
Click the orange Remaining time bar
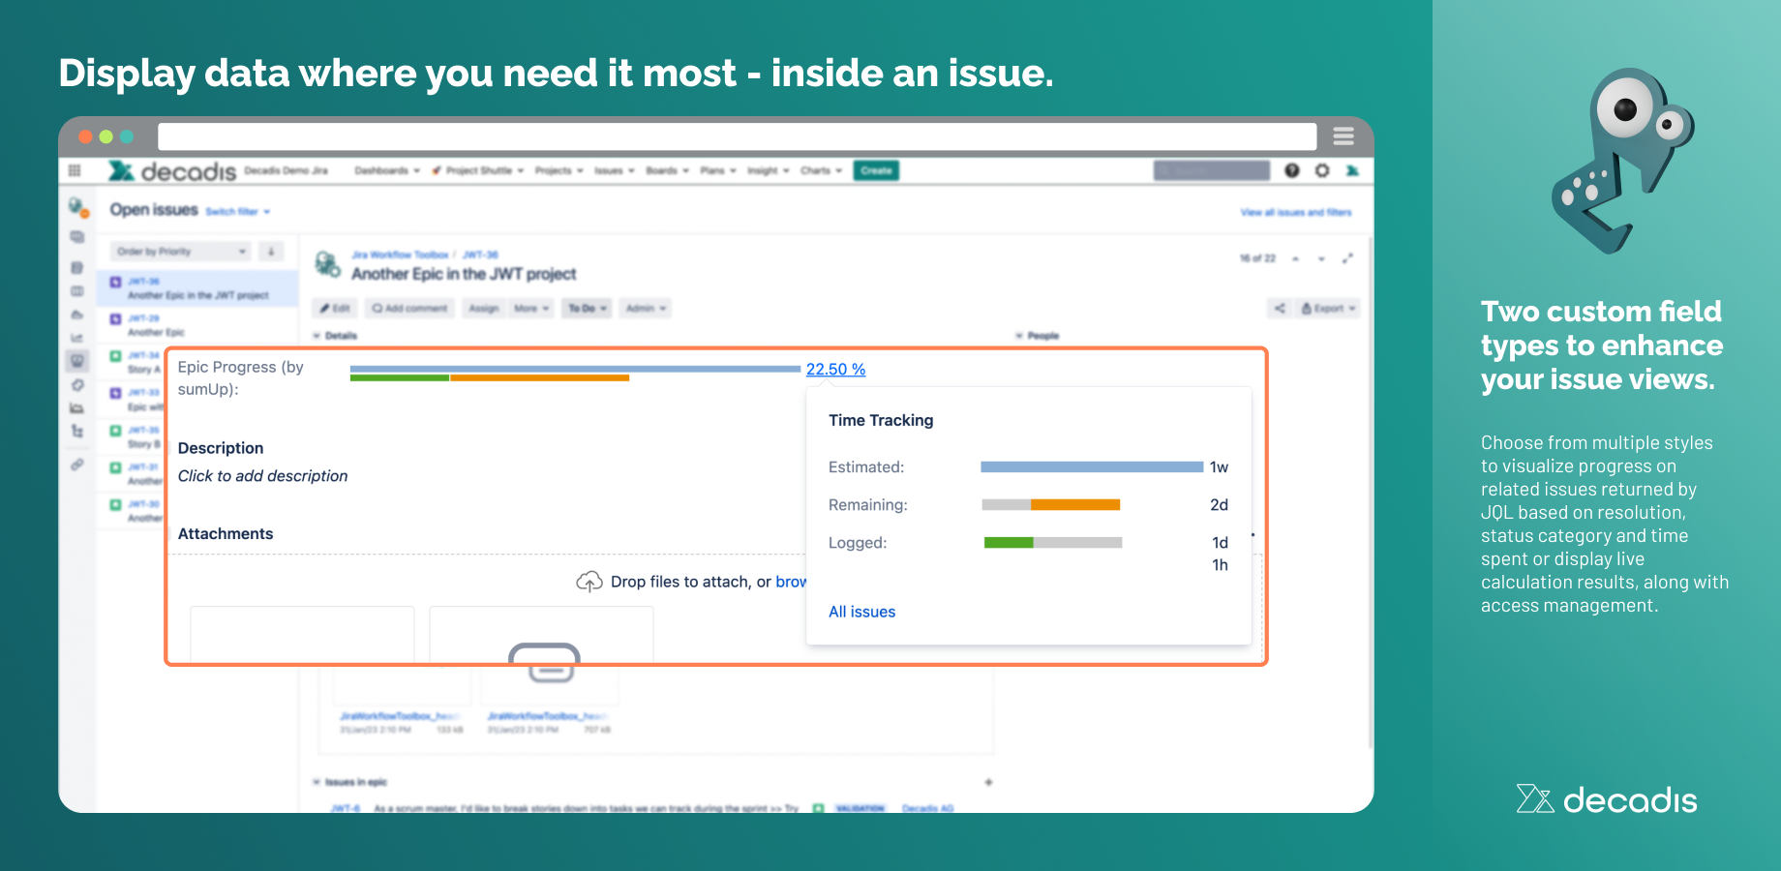click(1075, 504)
